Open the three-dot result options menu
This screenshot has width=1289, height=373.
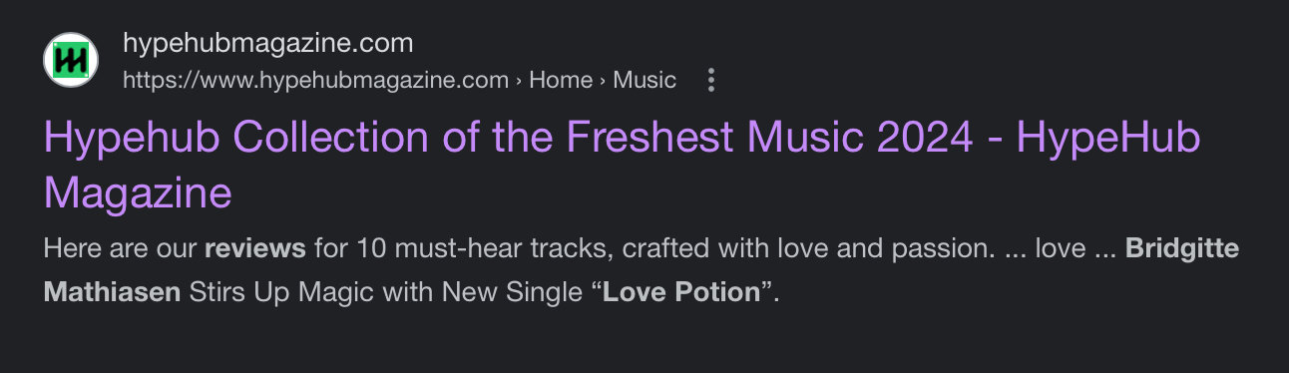tap(710, 80)
